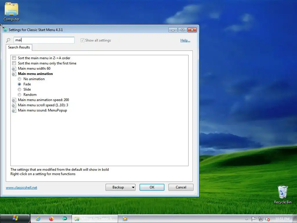This screenshot has width=297, height=223.
Task: Click gear icon beside Main menu scroll speed
Action: click(14, 105)
